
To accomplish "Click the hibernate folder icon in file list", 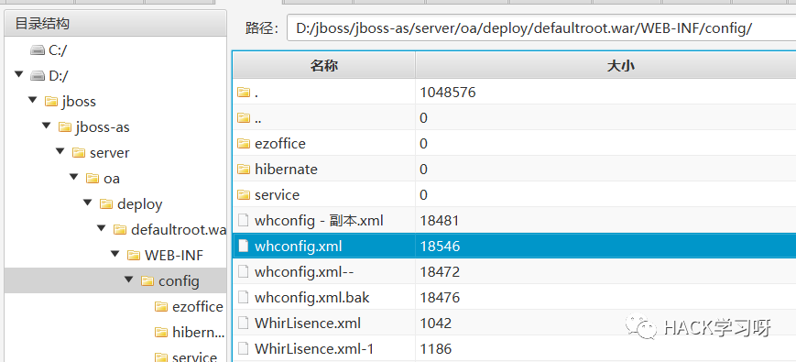I will coord(245,169).
